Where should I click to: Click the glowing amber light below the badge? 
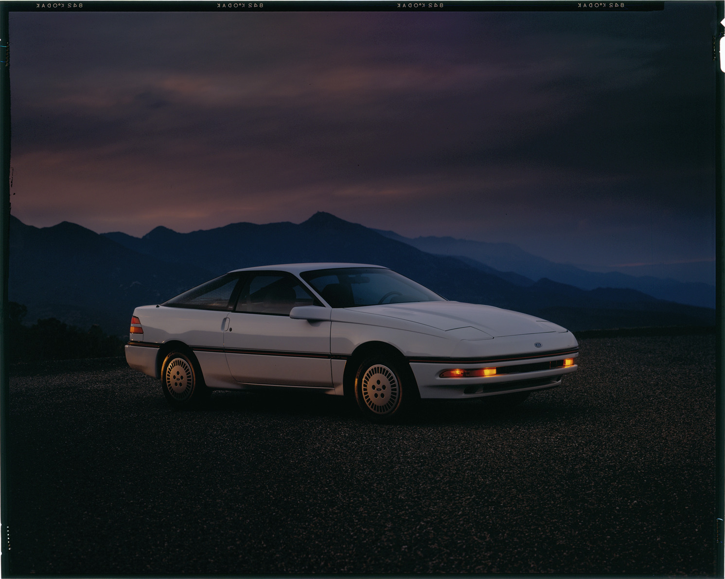coord(568,362)
